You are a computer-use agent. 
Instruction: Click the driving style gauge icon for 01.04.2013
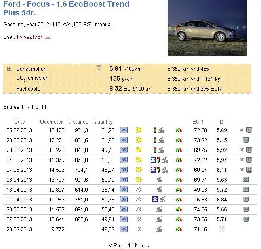click(x=179, y=199)
